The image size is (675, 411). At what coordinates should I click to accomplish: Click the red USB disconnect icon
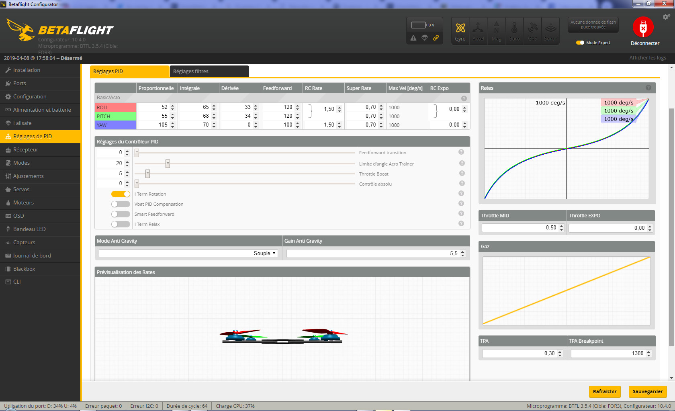[x=643, y=27]
